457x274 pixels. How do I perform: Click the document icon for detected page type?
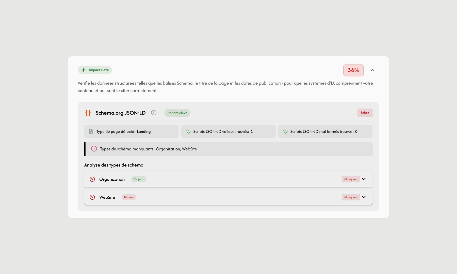[x=91, y=131]
